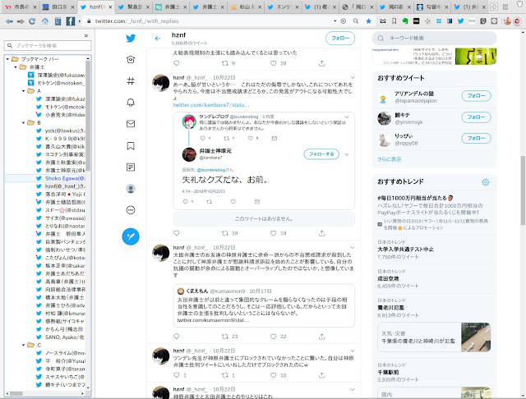Collapse bookmark folder C

click(x=24, y=345)
